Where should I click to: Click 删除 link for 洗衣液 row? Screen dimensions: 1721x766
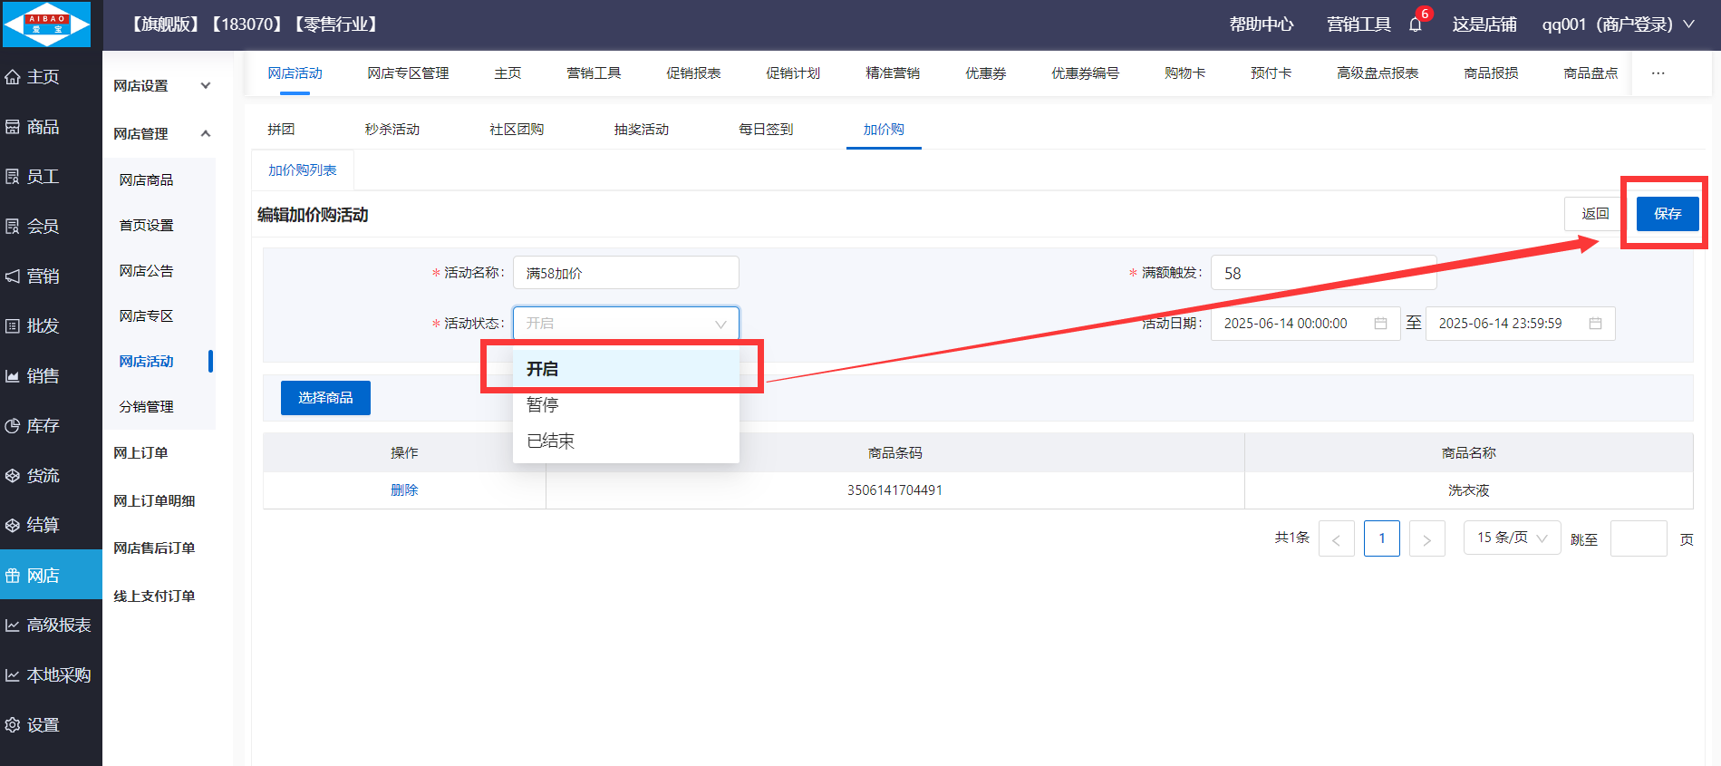(x=404, y=490)
